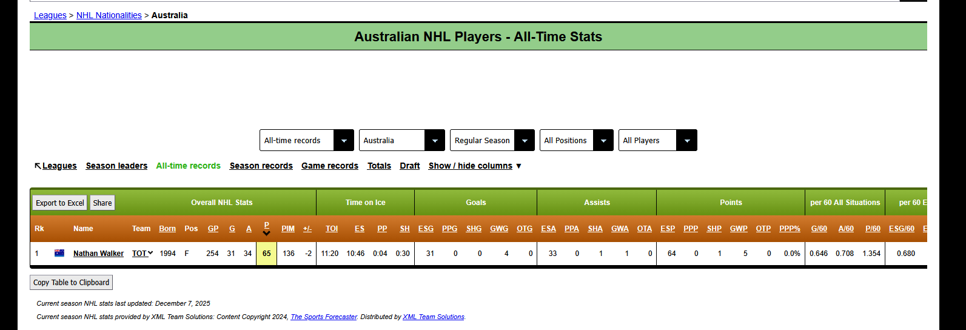Select the All-time records tab
966x330 pixels.
[189, 166]
